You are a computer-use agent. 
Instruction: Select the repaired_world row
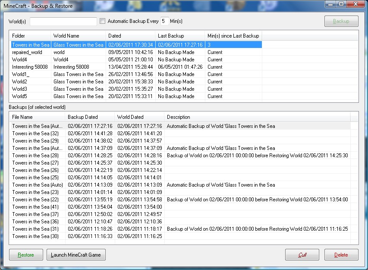(x=27, y=52)
